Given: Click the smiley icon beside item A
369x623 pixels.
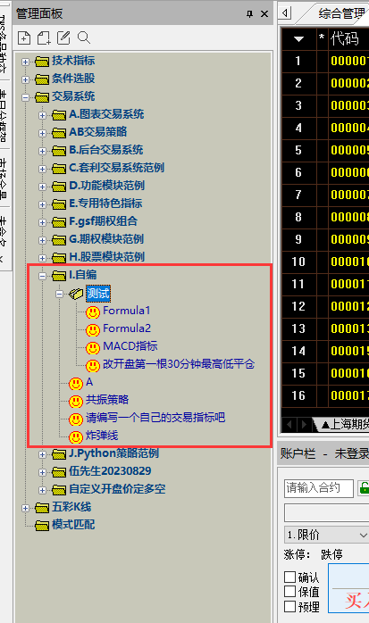Looking at the screenshot, I should tap(76, 384).
